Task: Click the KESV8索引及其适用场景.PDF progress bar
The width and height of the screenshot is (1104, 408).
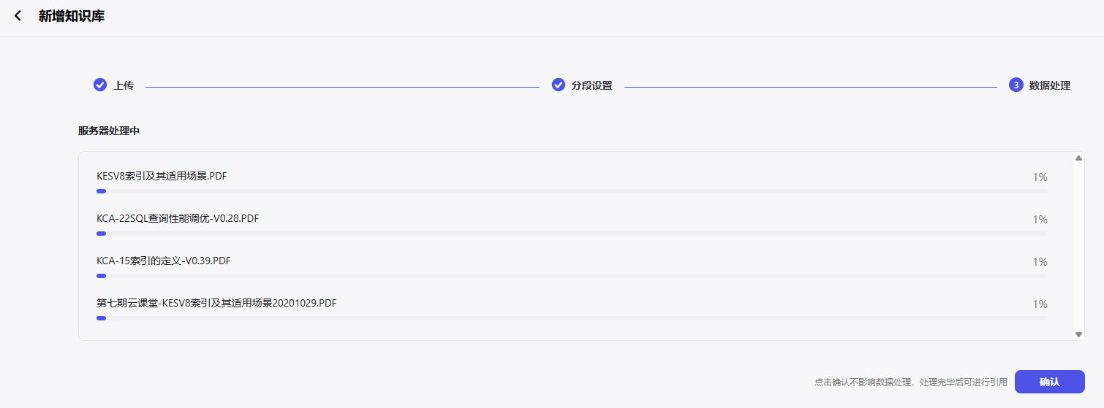Action: [572, 191]
